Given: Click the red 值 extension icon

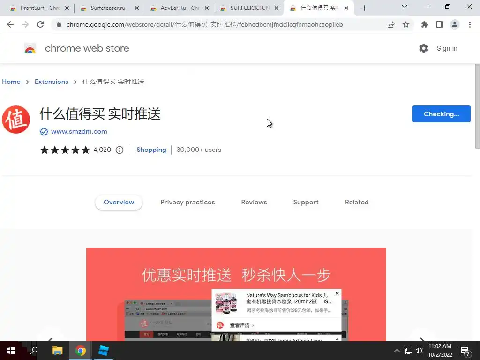Looking at the screenshot, I should pos(16,120).
